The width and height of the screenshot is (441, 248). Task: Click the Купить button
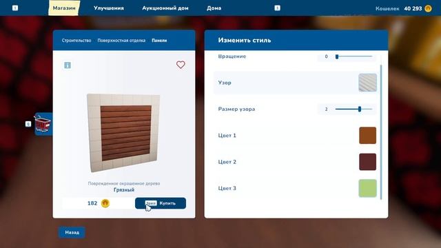(161, 203)
